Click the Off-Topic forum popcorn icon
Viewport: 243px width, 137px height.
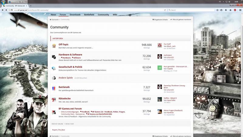(53, 46)
